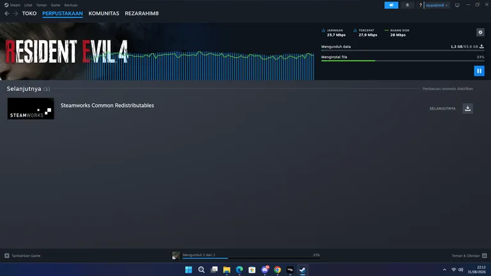Go to the TOKO tab

pyautogui.click(x=29, y=13)
